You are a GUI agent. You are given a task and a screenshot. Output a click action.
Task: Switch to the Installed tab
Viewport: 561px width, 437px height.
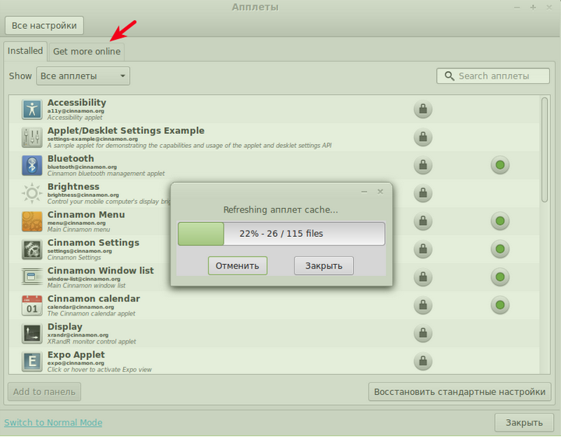[25, 51]
